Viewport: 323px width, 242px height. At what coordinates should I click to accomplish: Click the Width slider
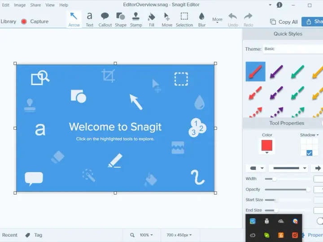click(288, 179)
